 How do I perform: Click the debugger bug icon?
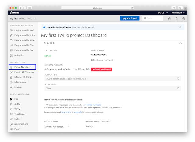click(169, 19)
